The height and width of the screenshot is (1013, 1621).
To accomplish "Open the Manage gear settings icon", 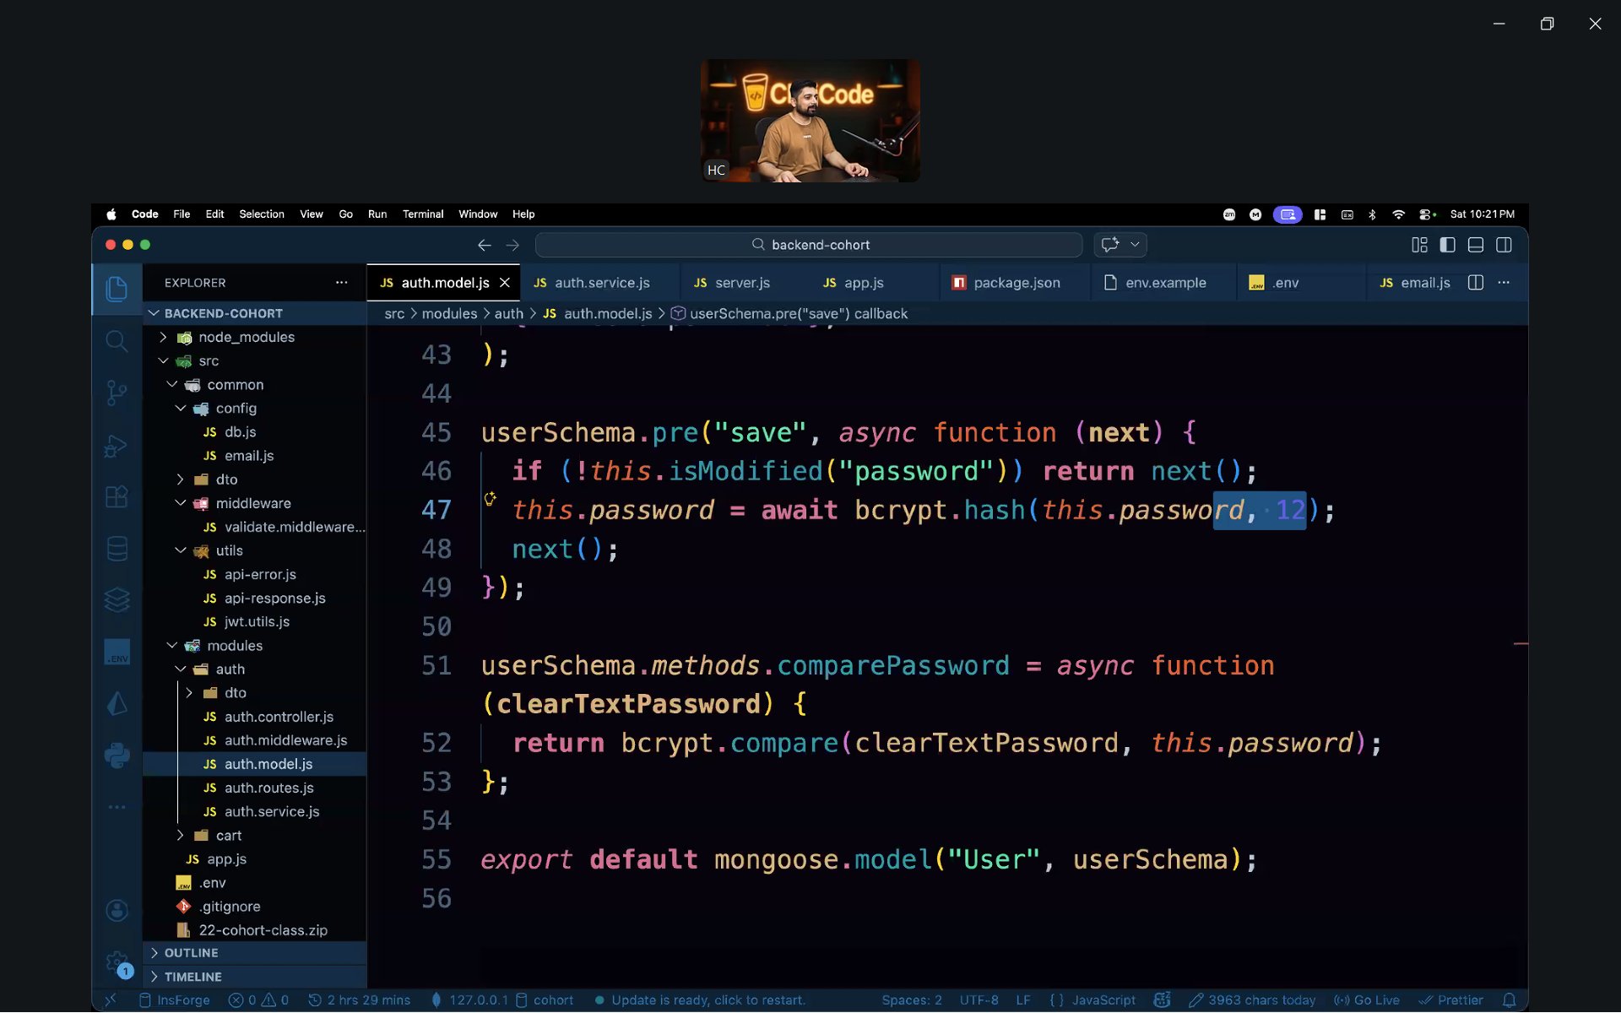I will 116,962.
